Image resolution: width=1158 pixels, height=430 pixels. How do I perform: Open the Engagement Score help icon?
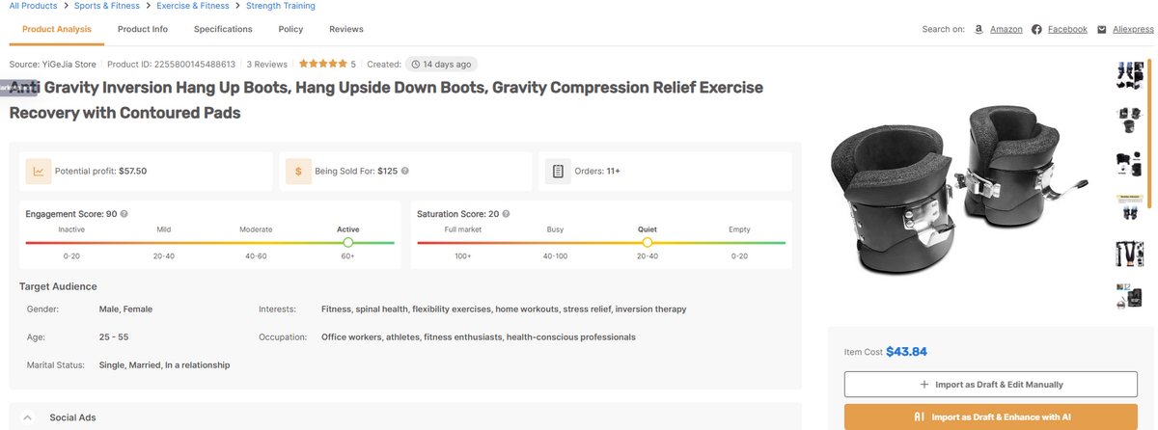[x=124, y=214]
